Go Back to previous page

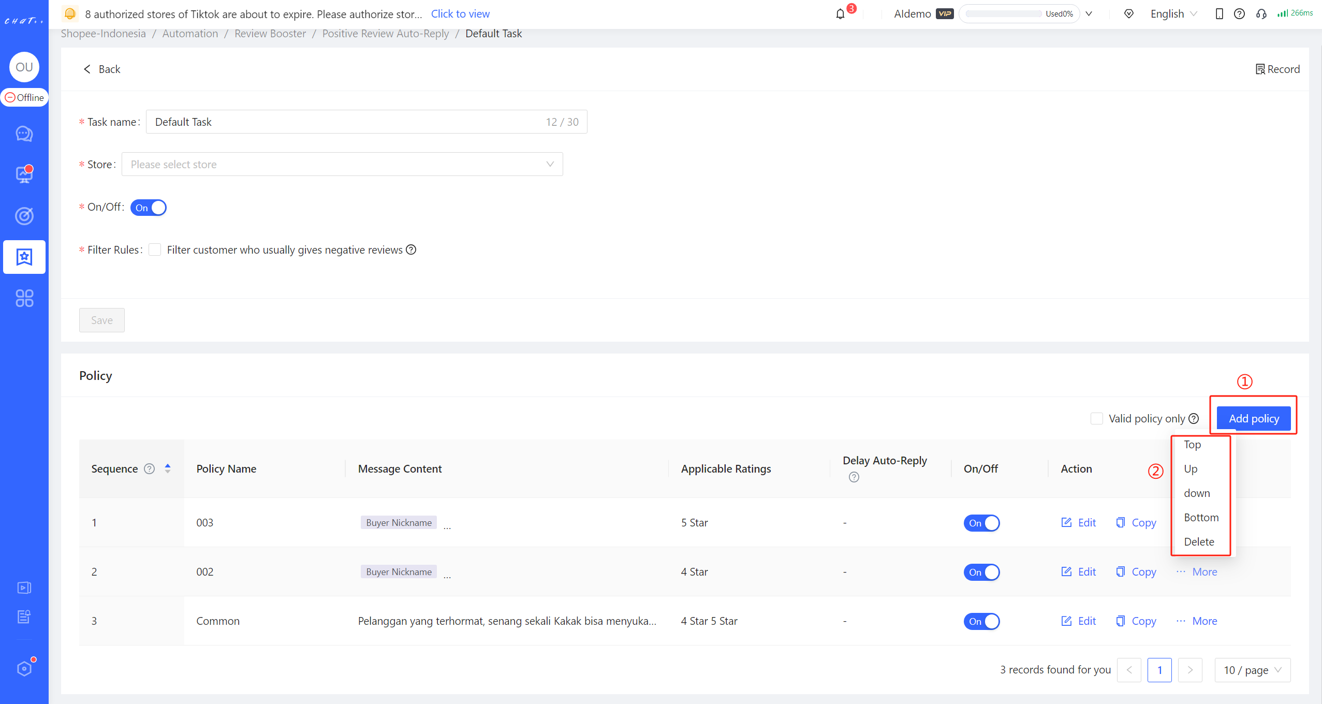102,69
